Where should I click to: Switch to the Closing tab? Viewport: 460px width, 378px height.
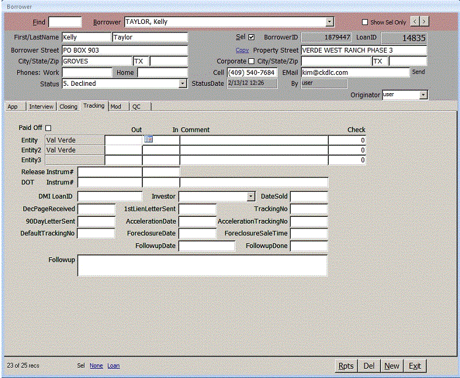click(x=68, y=107)
